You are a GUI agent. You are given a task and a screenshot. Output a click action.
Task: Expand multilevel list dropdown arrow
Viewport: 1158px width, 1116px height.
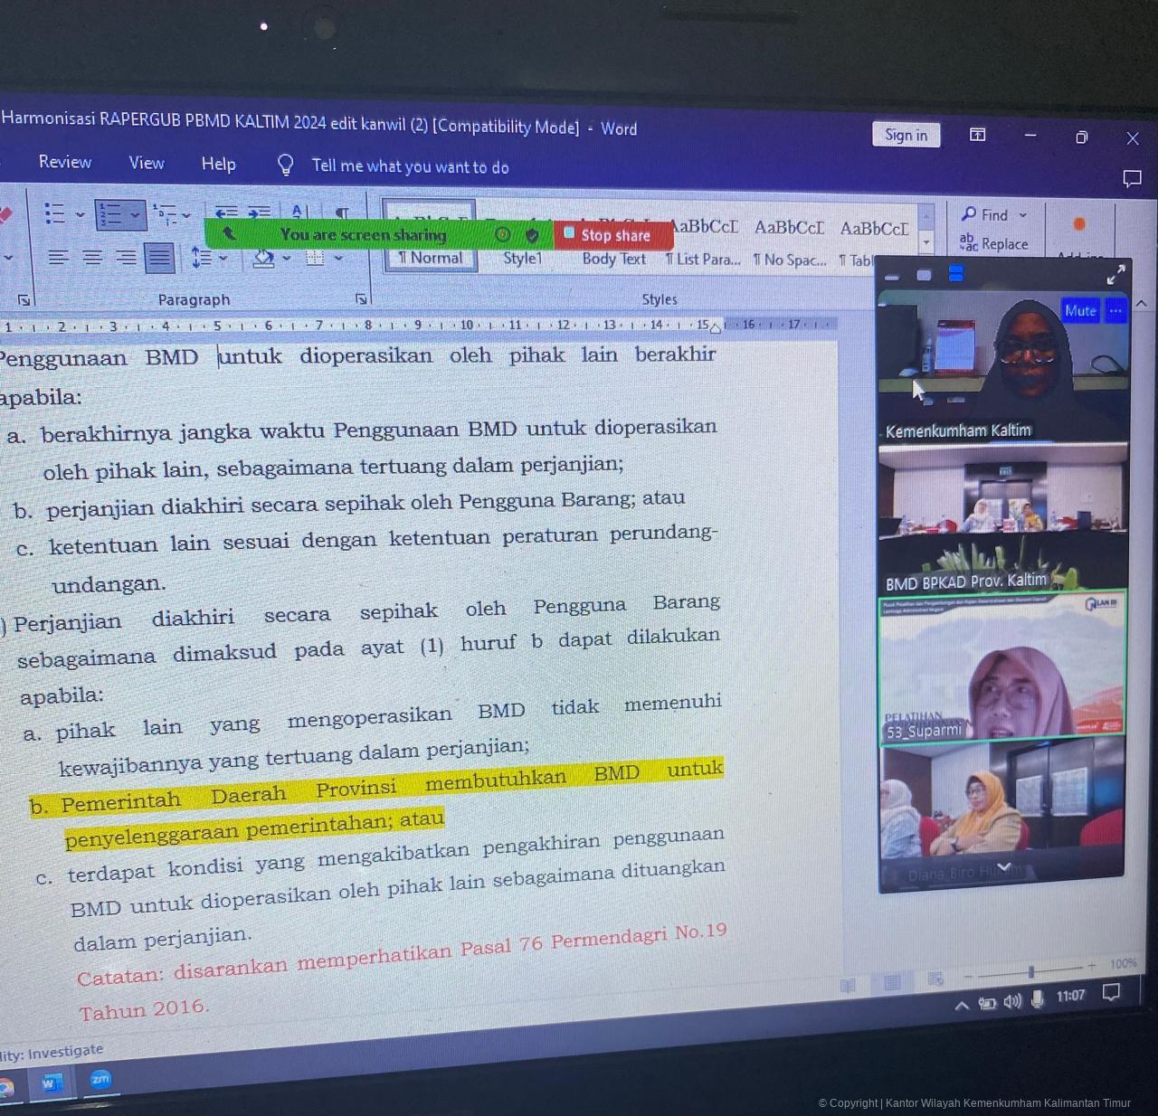pos(186,215)
